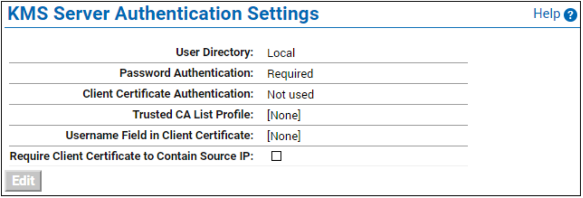Enable Require Client Certificate to Contain Source IP
Image resolution: width=583 pixels, height=198 pixels.
pyautogui.click(x=276, y=156)
